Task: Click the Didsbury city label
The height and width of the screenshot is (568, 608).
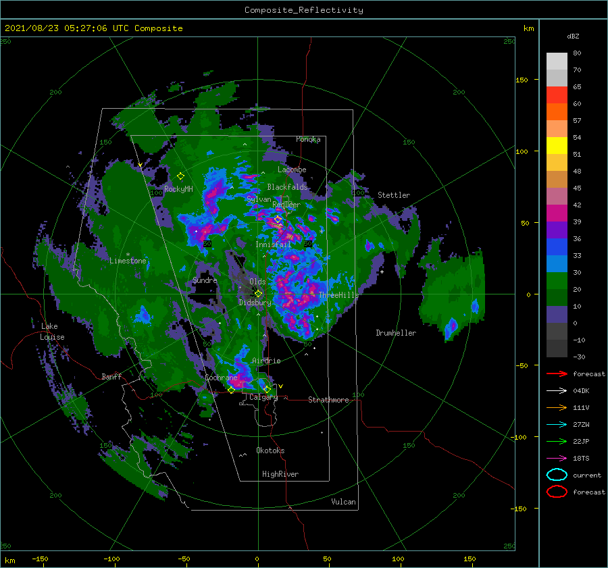Action: point(255,303)
